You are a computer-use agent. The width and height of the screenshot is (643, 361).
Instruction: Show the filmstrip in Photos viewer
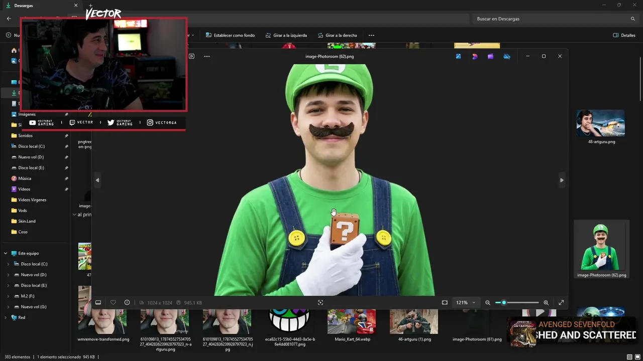[98, 302]
